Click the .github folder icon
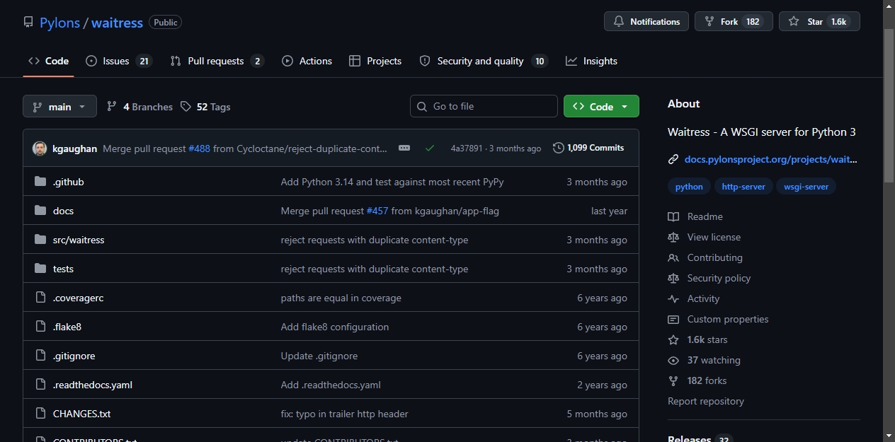 coord(40,182)
